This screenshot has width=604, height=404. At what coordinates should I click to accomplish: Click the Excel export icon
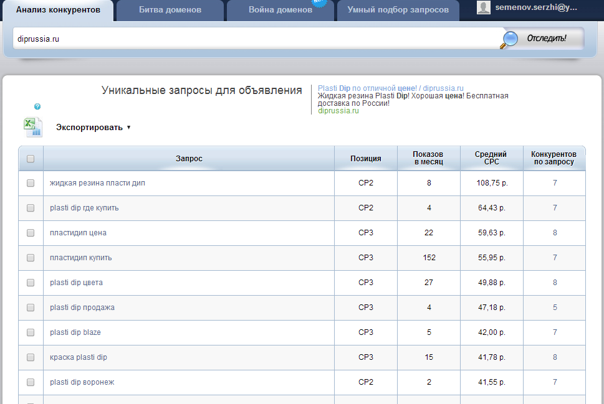coord(33,128)
